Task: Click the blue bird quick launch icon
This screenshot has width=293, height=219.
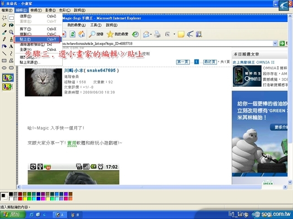Action: (x=44, y=215)
